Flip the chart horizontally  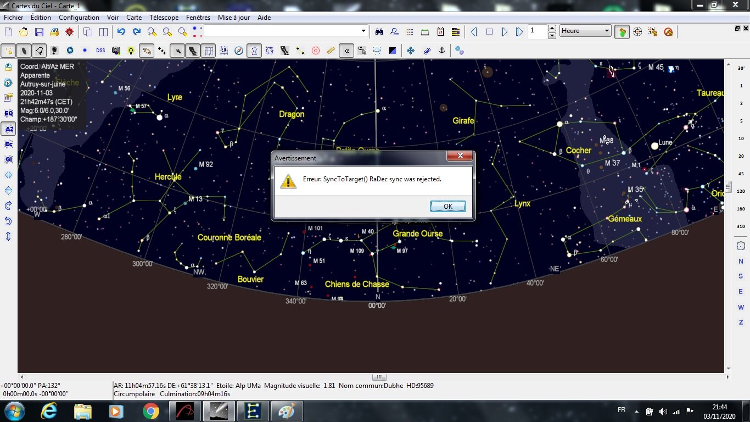8,175
